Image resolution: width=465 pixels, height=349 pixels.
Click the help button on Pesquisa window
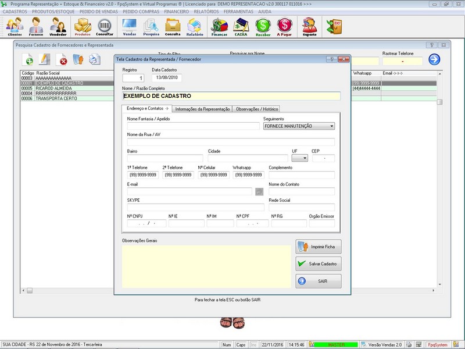pyautogui.click(x=431, y=45)
